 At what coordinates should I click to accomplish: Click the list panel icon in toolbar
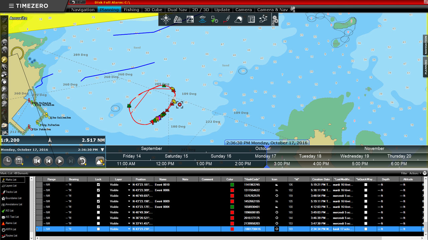click(x=251, y=19)
